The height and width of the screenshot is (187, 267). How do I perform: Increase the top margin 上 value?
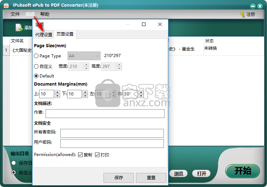(57, 92)
